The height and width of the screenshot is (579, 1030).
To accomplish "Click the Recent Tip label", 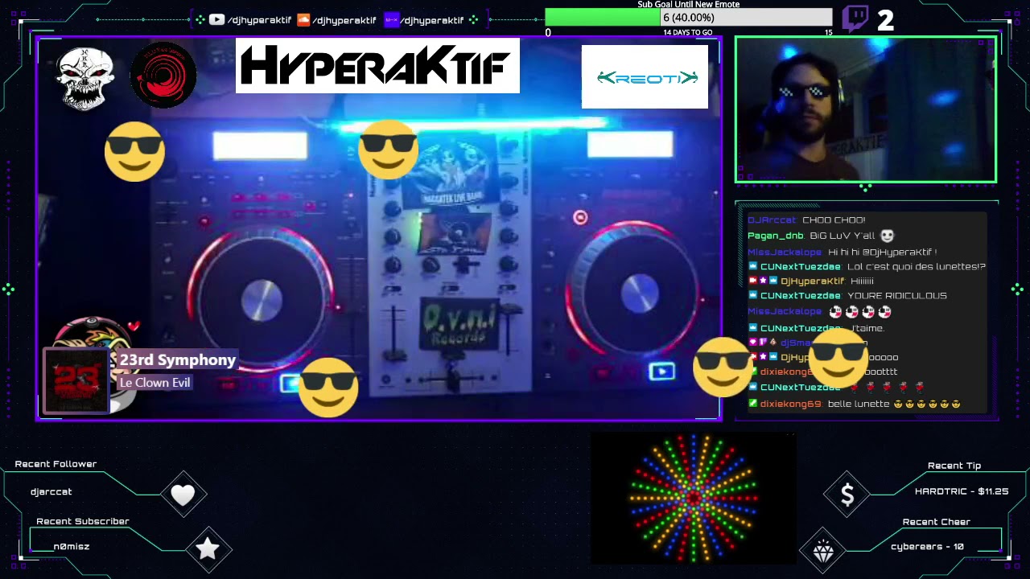I will coord(954,466).
